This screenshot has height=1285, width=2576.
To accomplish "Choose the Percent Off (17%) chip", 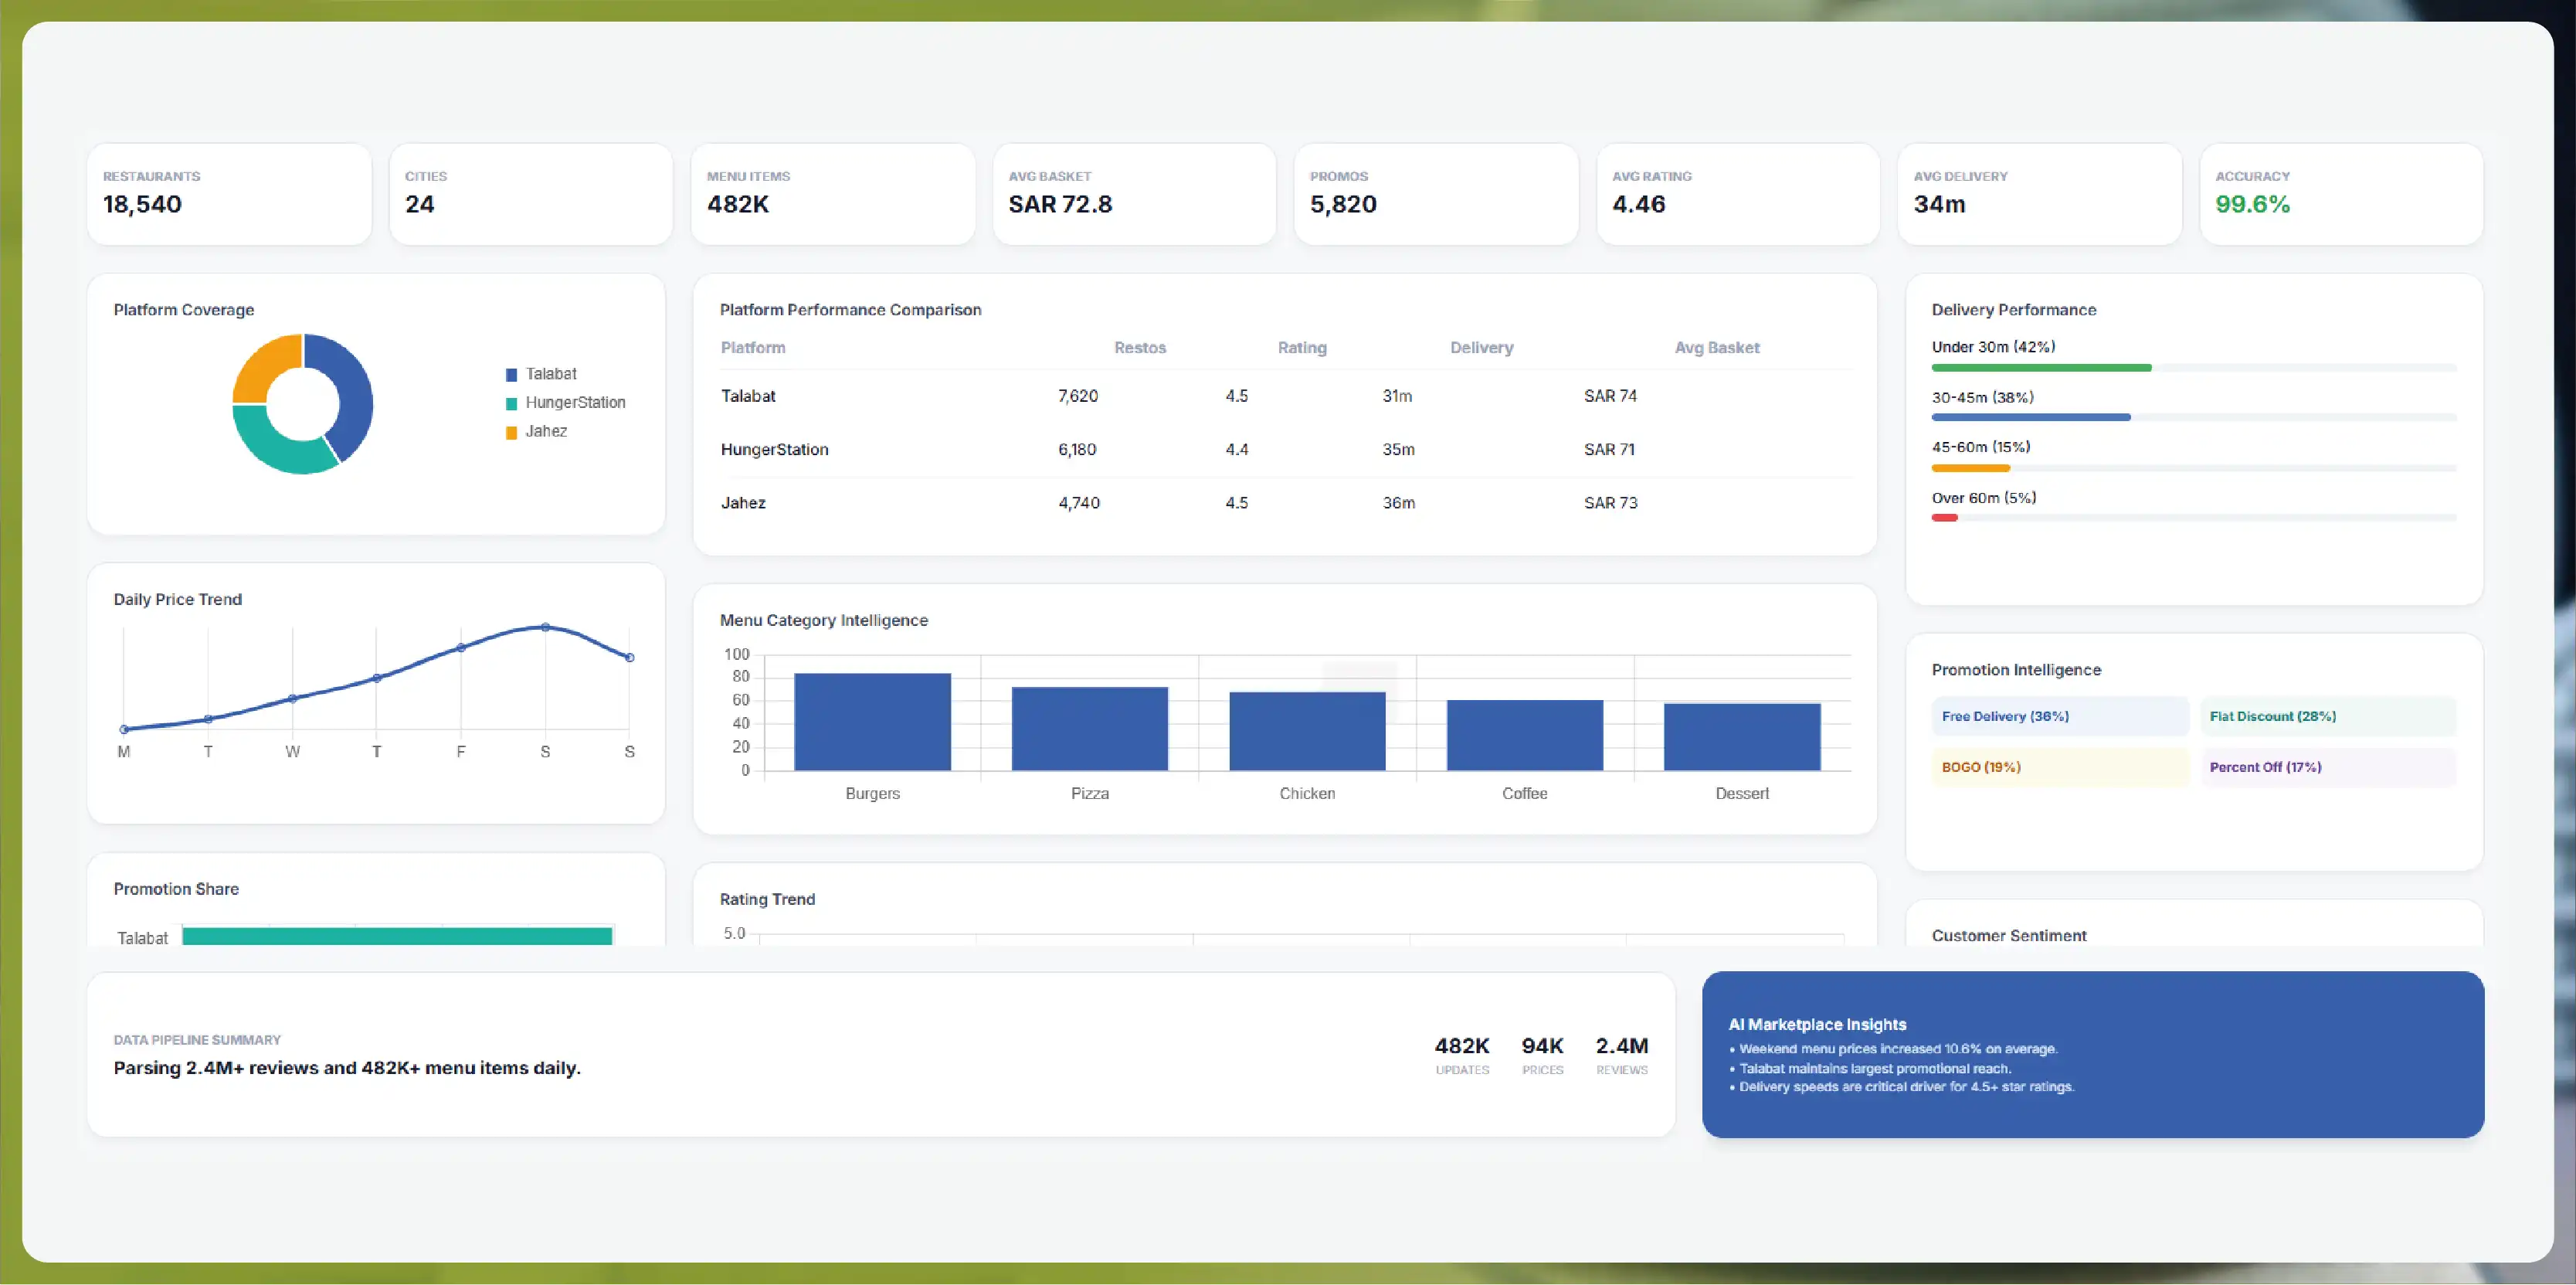I will click(2328, 768).
